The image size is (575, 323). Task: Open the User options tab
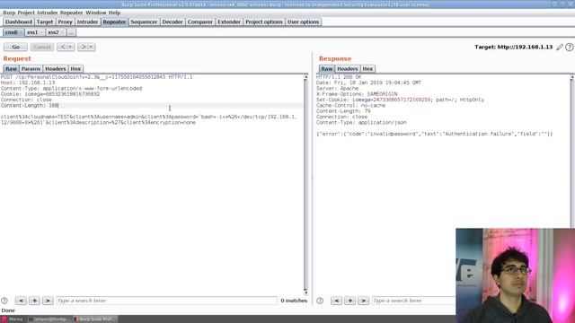click(x=303, y=22)
